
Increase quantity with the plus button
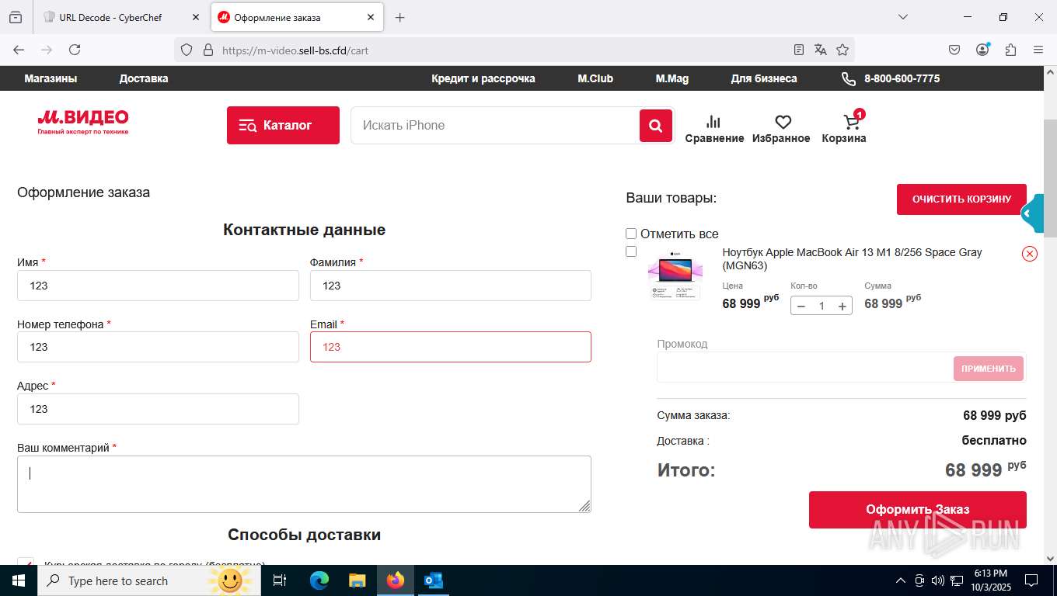click(842, 306)
